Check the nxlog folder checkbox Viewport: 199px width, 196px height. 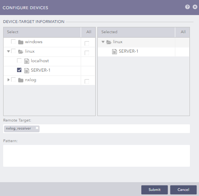[13, 80]
